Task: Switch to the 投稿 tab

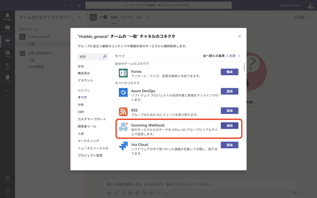Action: point(114,17)
